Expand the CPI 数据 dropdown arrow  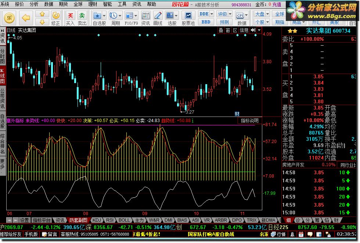[246, 15]
